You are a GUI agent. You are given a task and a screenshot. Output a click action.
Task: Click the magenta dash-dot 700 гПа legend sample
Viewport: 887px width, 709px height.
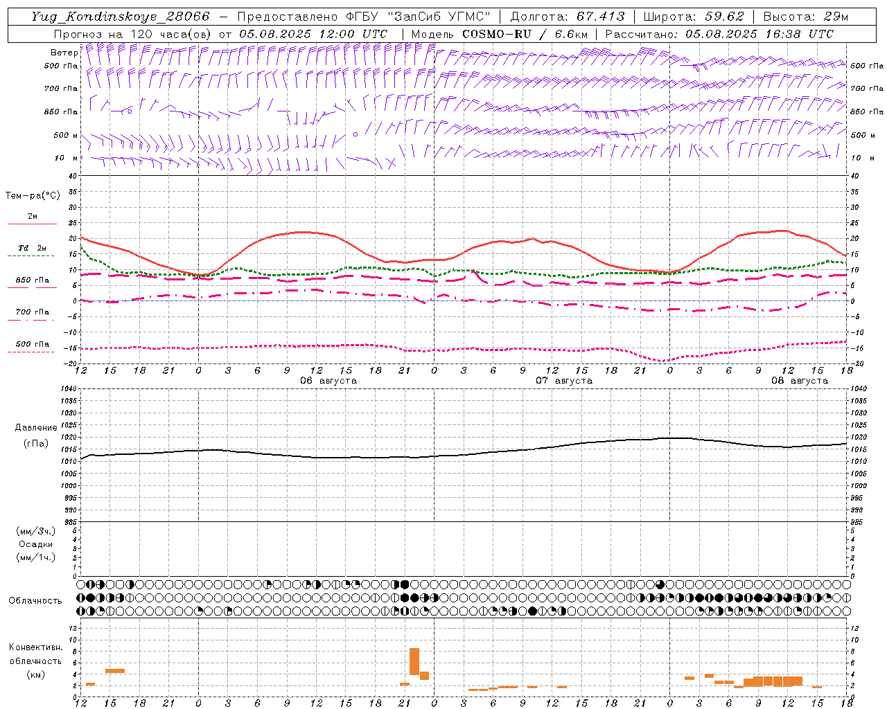30,320
